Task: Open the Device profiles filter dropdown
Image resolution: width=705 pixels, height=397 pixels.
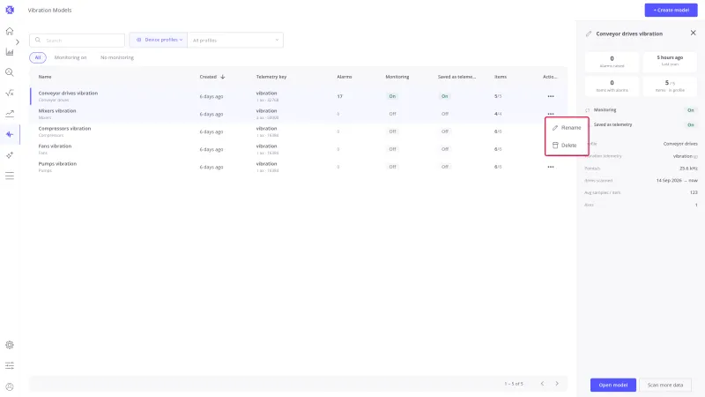Action: click(x=159, y=40)
